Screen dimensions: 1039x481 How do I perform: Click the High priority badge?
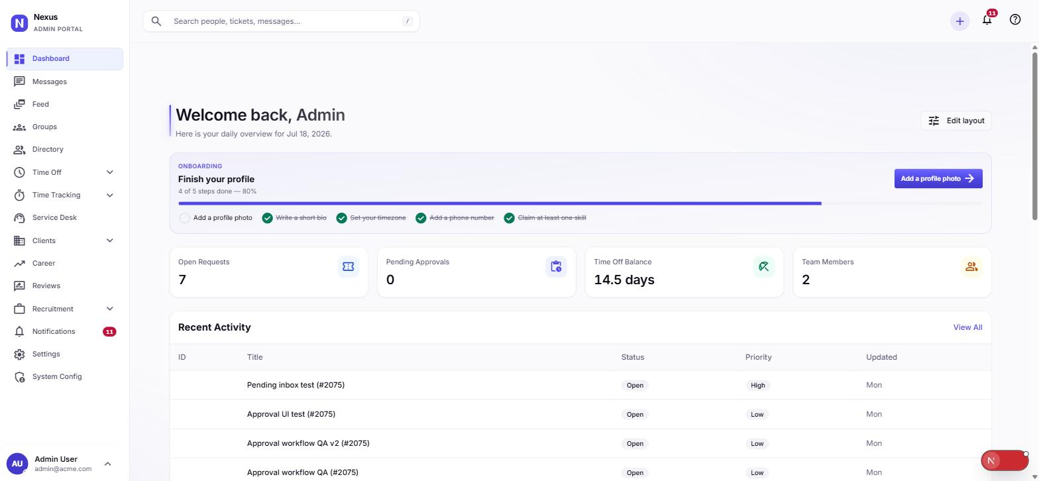[758, 385]
